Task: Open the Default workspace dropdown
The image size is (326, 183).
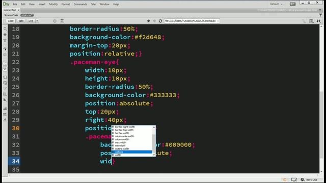Action: click(277, 4)
